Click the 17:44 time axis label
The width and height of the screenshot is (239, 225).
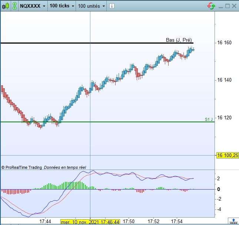coord(45,221)
